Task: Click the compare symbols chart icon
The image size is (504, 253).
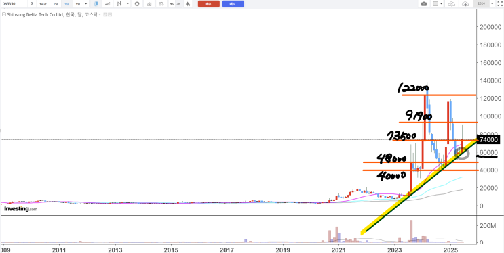Action: point(149,4)
